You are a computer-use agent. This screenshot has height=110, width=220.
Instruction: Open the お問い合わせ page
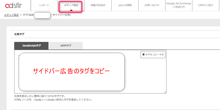point(152,5)
